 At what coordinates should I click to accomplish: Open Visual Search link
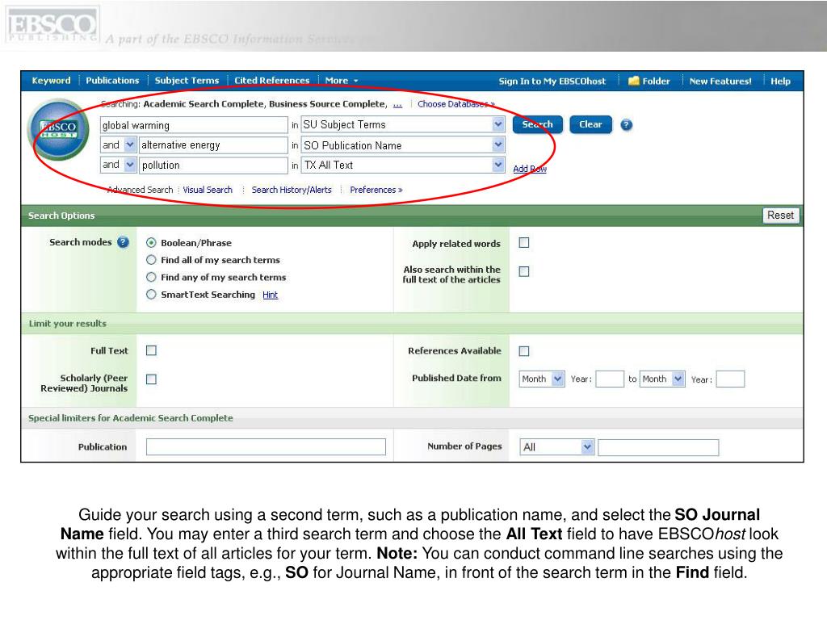tap(208, 190)
